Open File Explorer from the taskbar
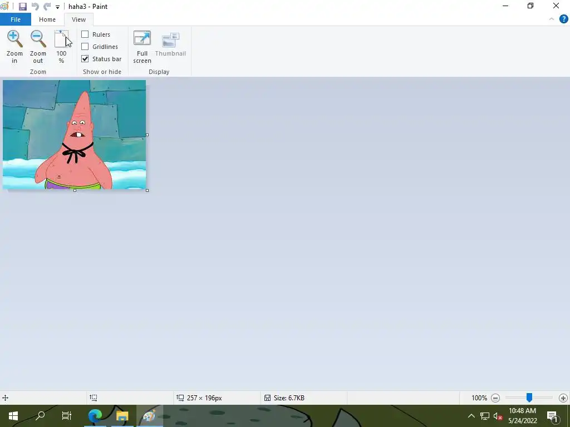 coord(122,416)
